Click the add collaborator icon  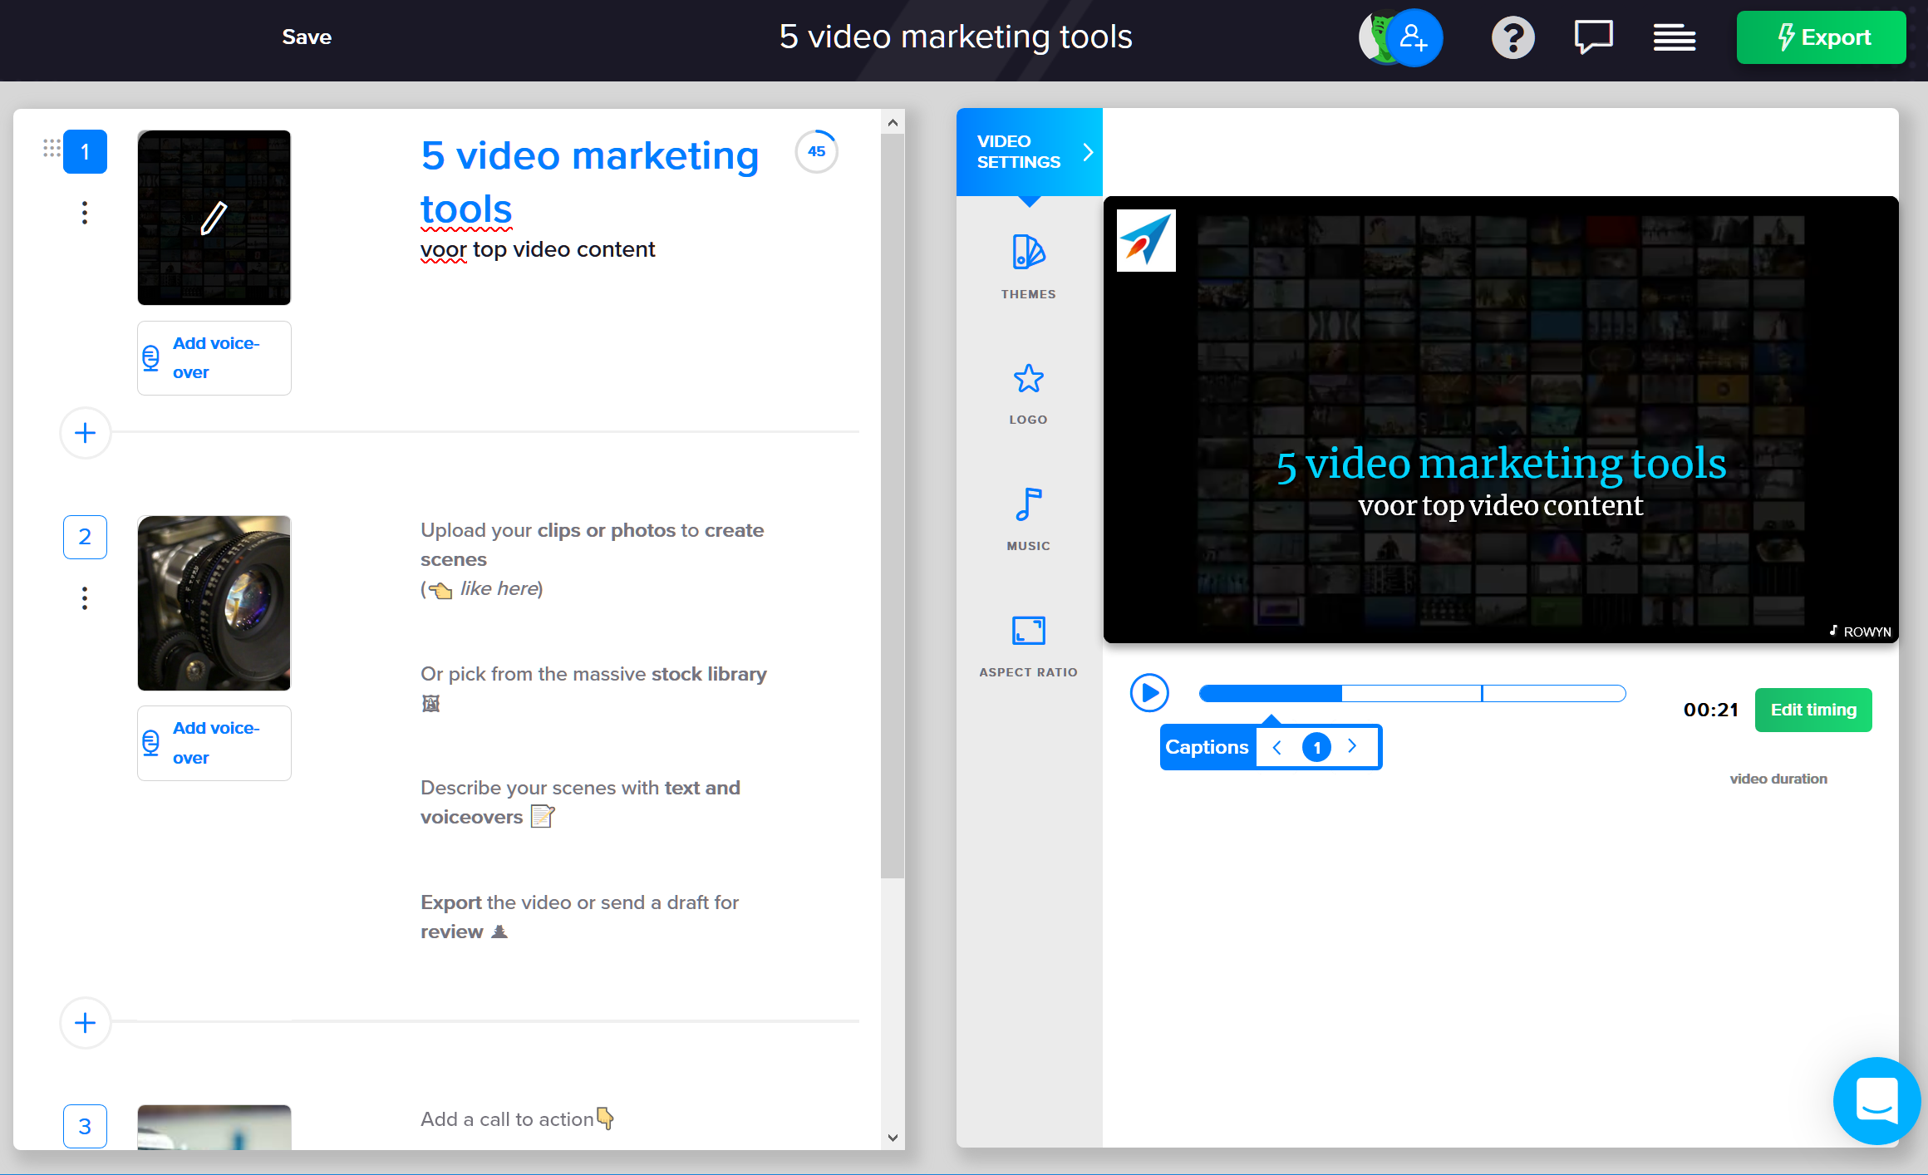tap(1414, 37)
